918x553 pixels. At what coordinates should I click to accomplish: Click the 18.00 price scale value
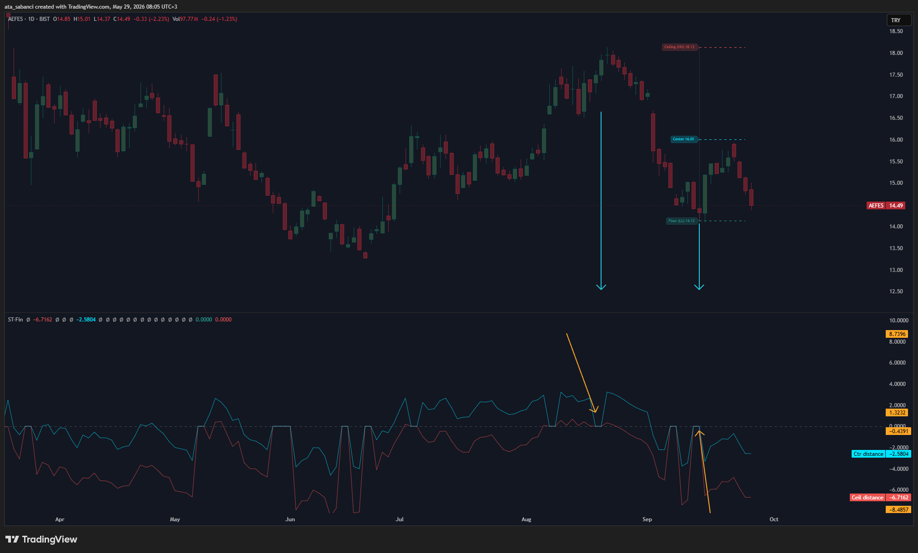(896, 53)
